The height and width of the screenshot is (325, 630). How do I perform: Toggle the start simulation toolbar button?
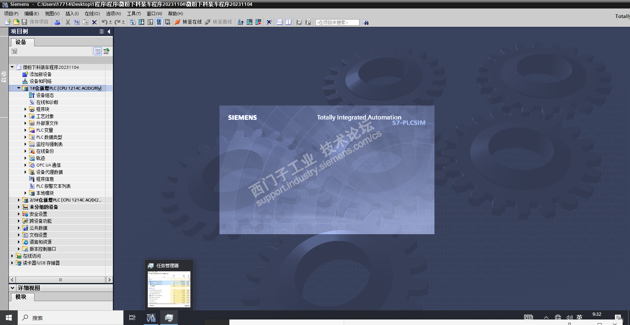pos(159,22)
